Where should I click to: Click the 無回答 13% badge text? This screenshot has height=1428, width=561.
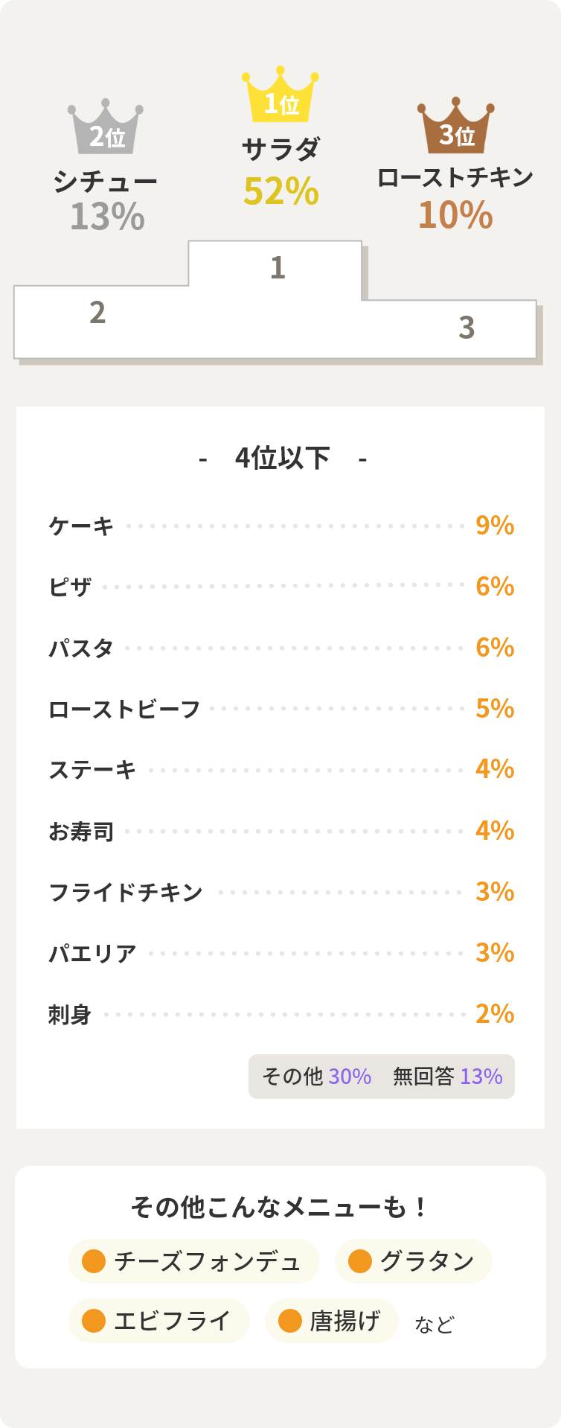coord(447,1077)
